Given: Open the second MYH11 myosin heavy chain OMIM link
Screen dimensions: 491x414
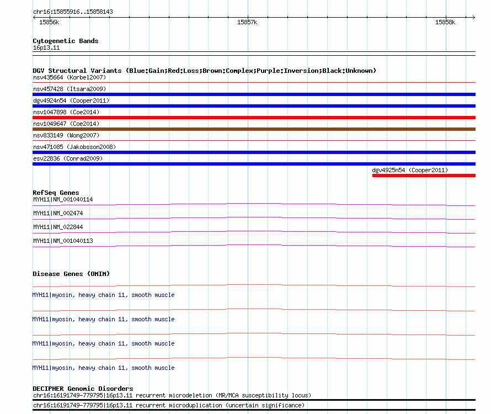Looking at the screenshot, I should point(103,320).
